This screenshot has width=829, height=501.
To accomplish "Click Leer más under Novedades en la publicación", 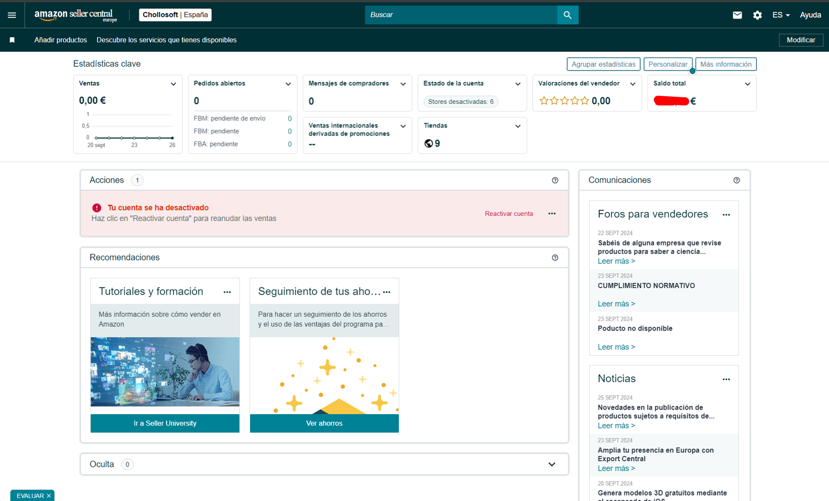I will 616,426.
